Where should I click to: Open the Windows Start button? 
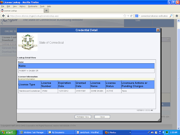(8, 132)
